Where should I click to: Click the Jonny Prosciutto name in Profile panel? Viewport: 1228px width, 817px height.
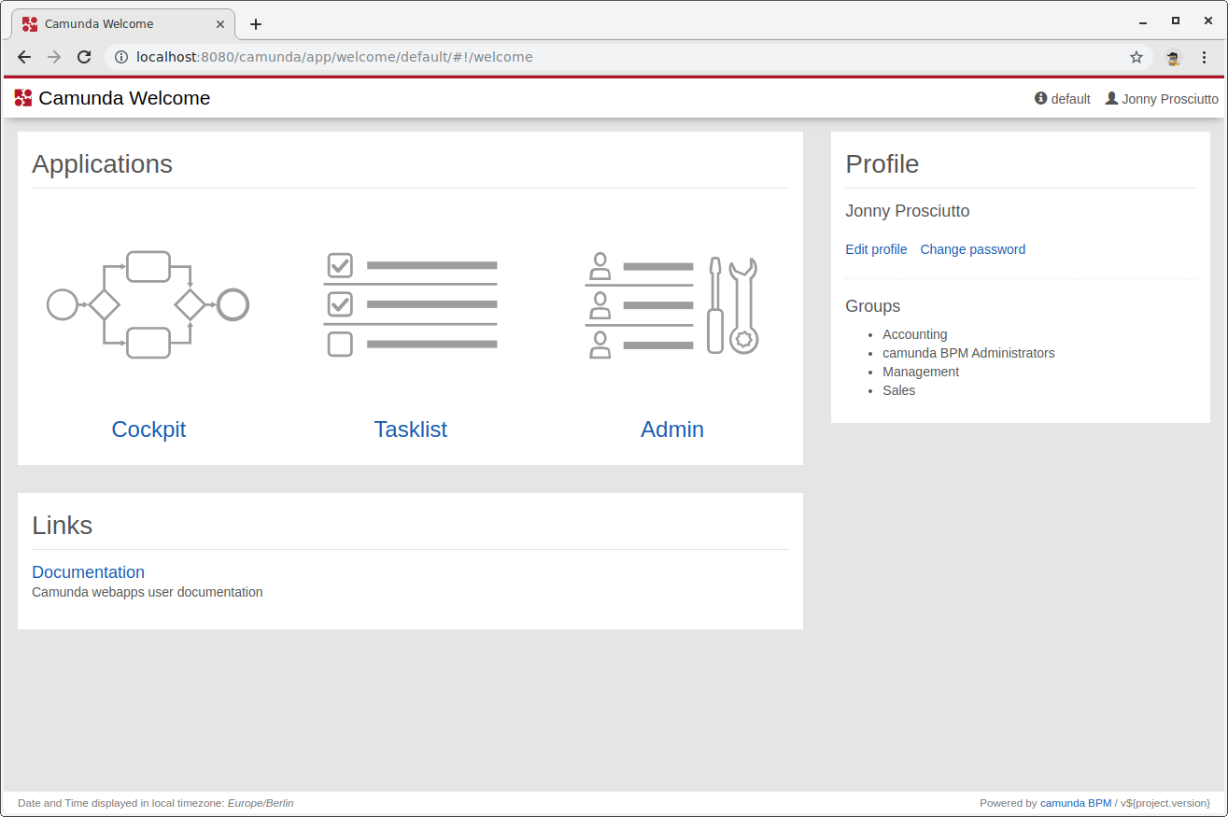click(x=908, y=211)
